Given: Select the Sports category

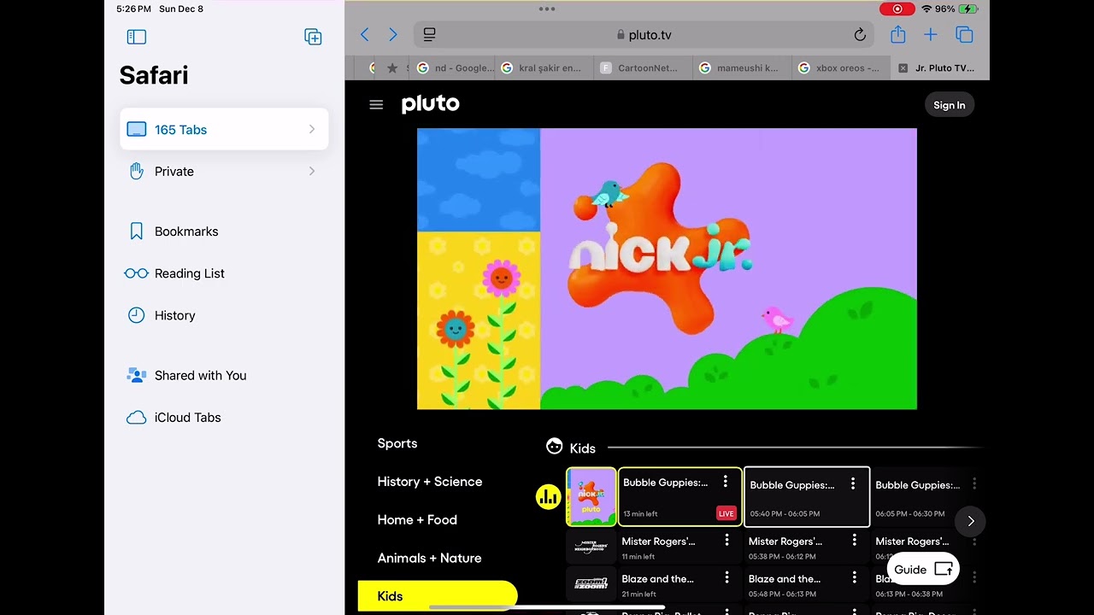Looking at the screenshot, I should coord(397,443).
